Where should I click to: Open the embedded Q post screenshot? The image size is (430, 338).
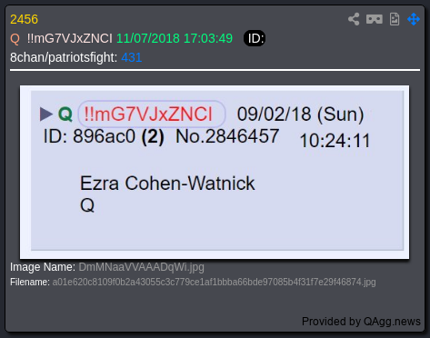215,172
